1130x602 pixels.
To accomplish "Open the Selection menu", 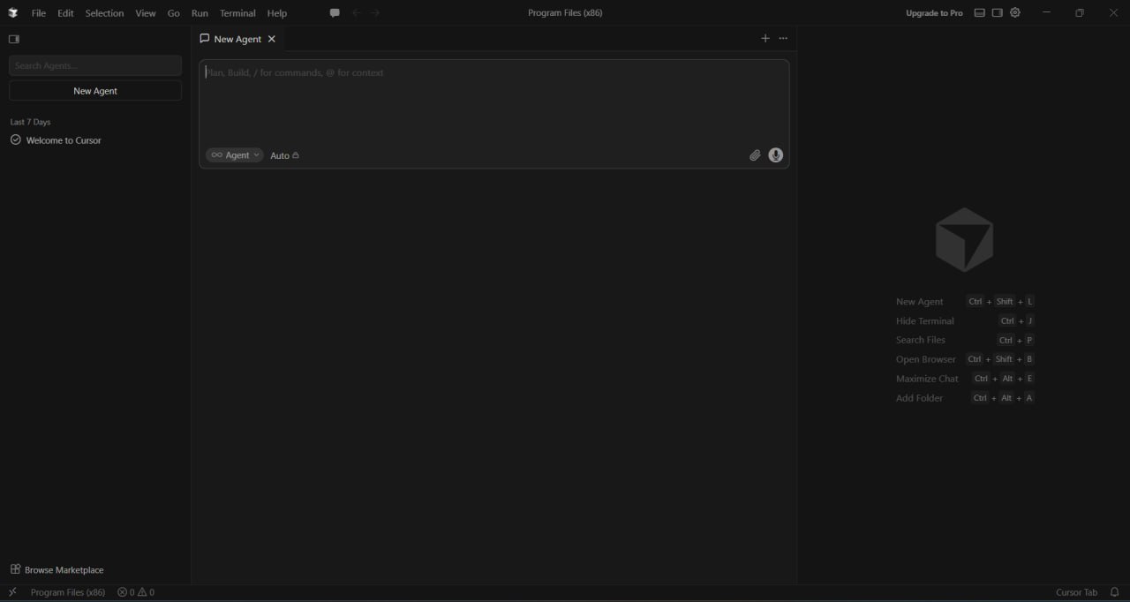I will coord(104,13).
